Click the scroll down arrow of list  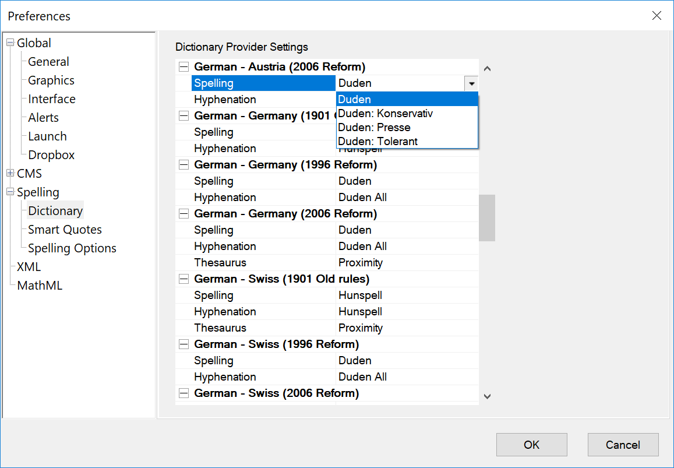488,397
